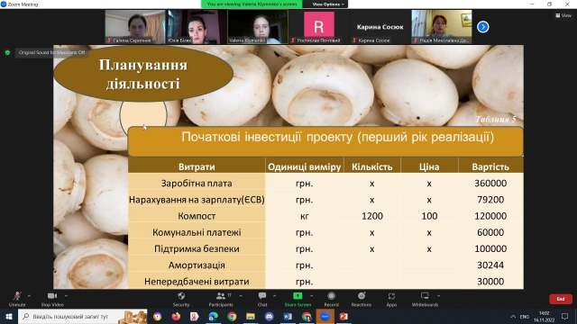Viewport: 577px width, 324px height.
Task: Click the Windows taskbar search box
Action: tap(83, 316)
